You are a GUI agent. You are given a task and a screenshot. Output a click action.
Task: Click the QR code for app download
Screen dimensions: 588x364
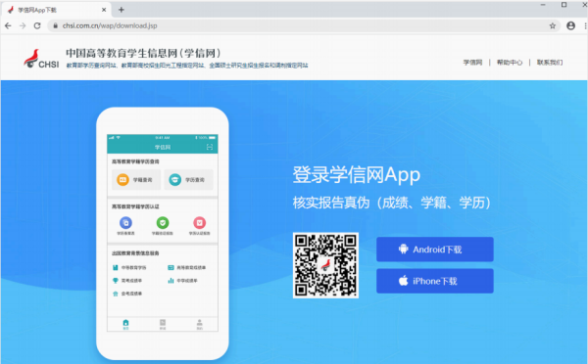tap(325, 265)
